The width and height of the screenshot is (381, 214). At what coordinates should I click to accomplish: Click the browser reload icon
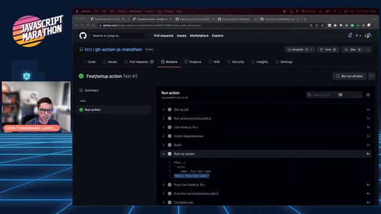[88, 26]
